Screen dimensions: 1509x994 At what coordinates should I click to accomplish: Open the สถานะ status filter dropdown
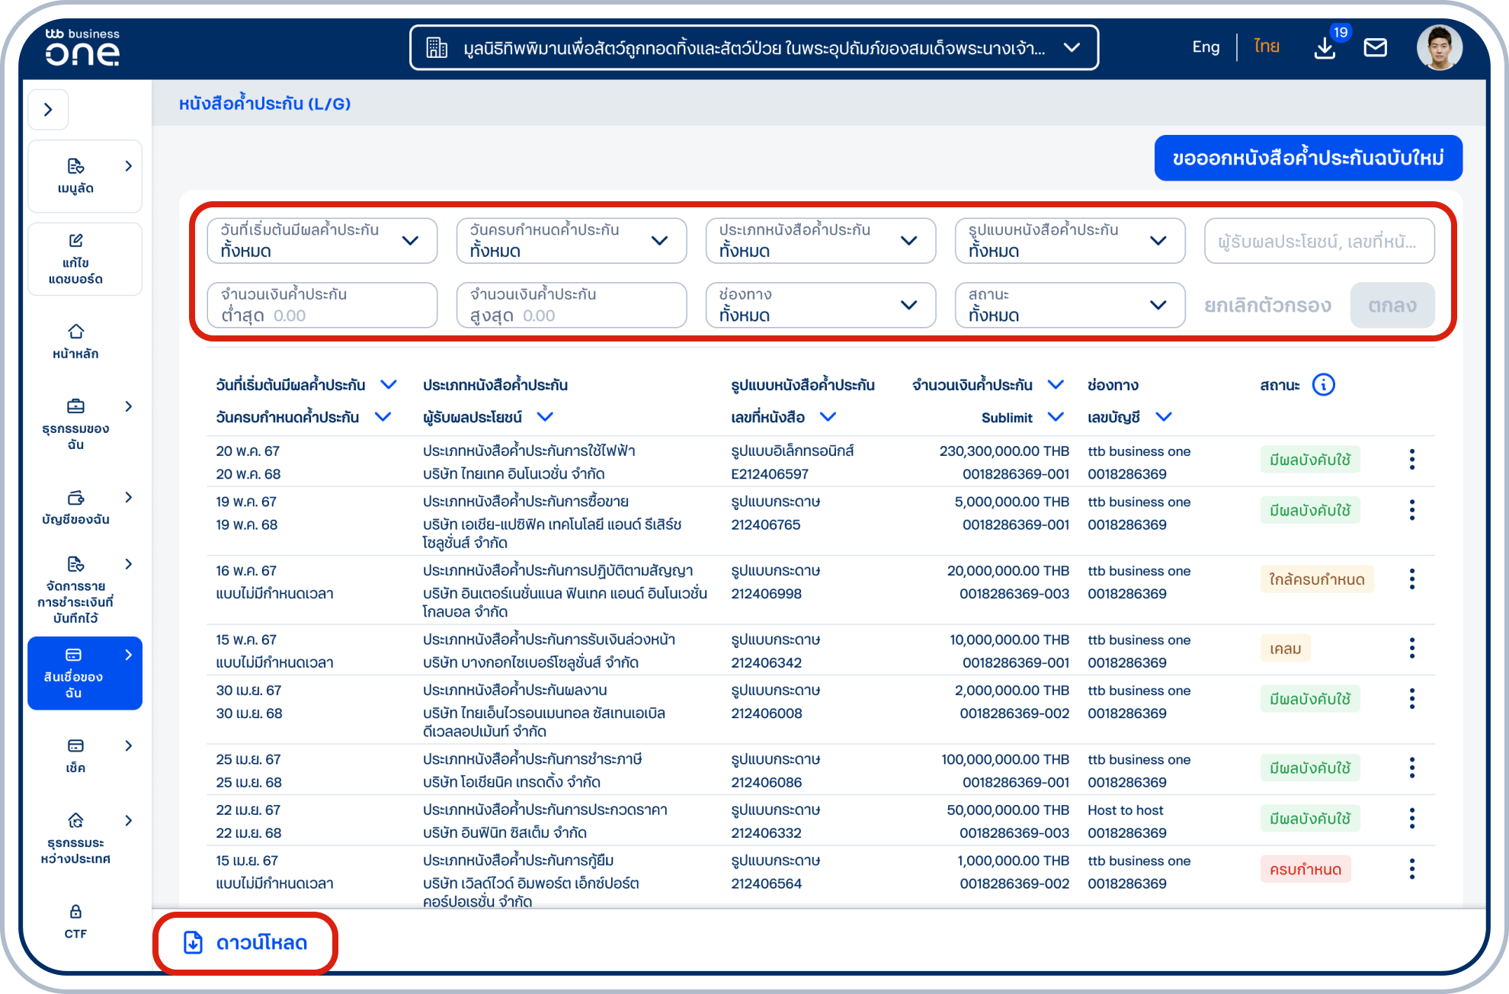click(x=1070, y=305)
